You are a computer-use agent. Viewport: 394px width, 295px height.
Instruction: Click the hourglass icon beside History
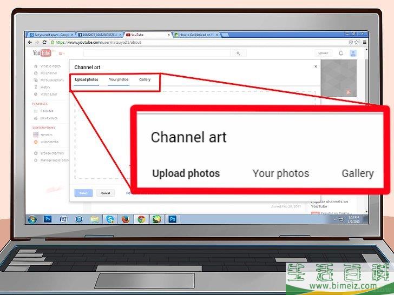(x=36, y=88)
